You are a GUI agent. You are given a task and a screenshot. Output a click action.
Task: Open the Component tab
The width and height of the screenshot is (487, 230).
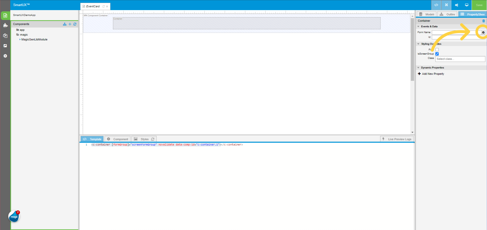click(118, 139)
